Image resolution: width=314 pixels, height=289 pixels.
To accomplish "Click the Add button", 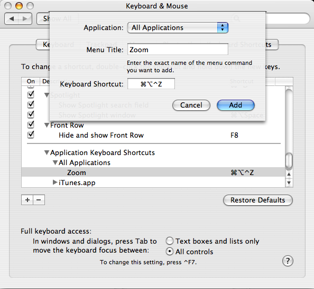I will (236, 105).
